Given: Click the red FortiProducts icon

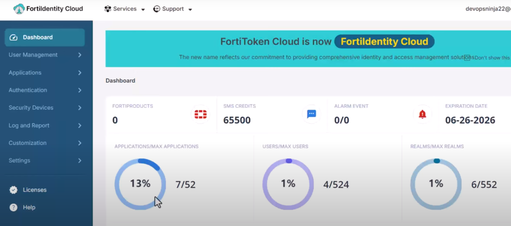Looking at the screenshot, I should [x=200, y=114].
